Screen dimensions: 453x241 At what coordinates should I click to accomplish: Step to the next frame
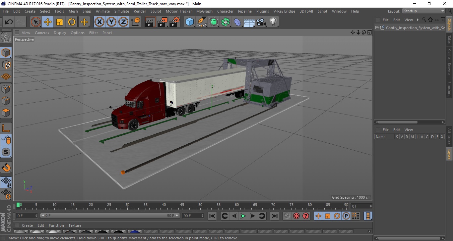pos(252,216)
